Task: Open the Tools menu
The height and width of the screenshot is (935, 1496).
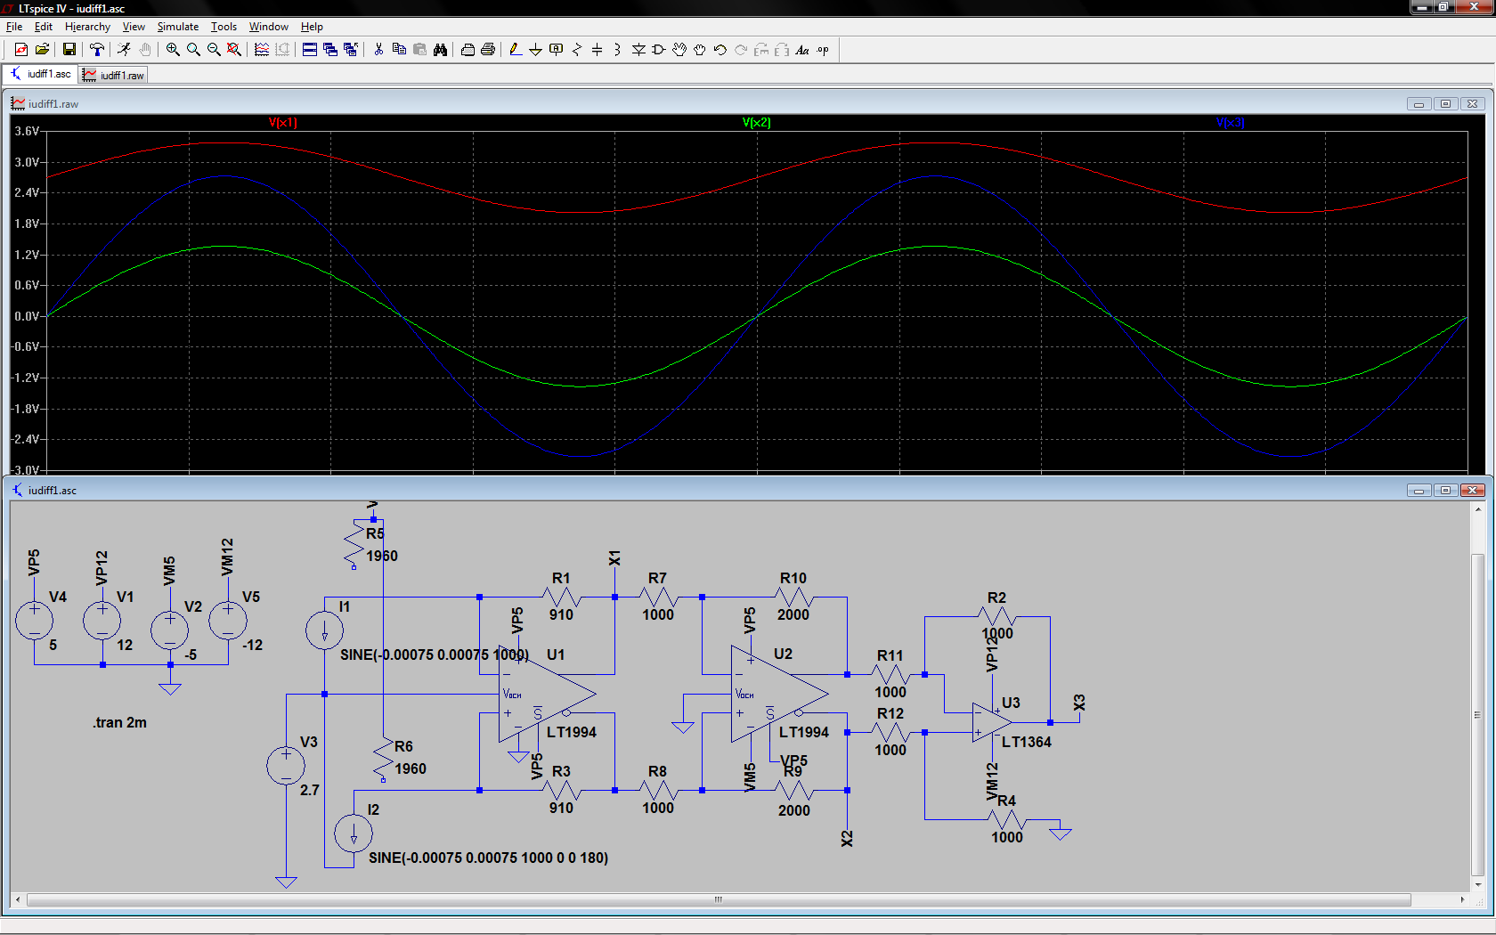Action: (224, 27)
